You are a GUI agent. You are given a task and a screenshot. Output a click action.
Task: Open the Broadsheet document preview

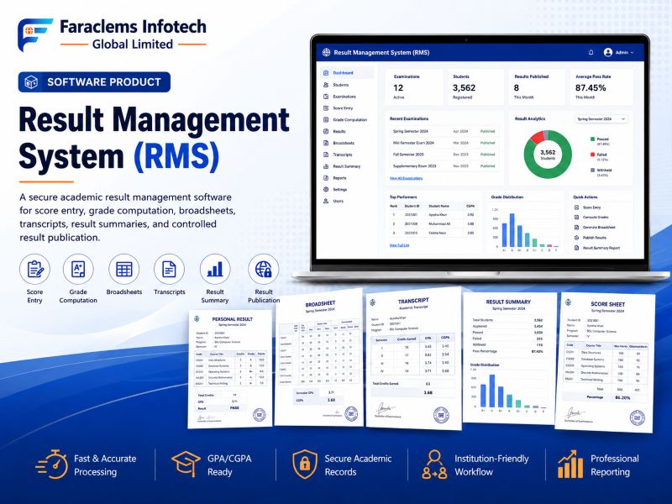click(x=319, y=357)
